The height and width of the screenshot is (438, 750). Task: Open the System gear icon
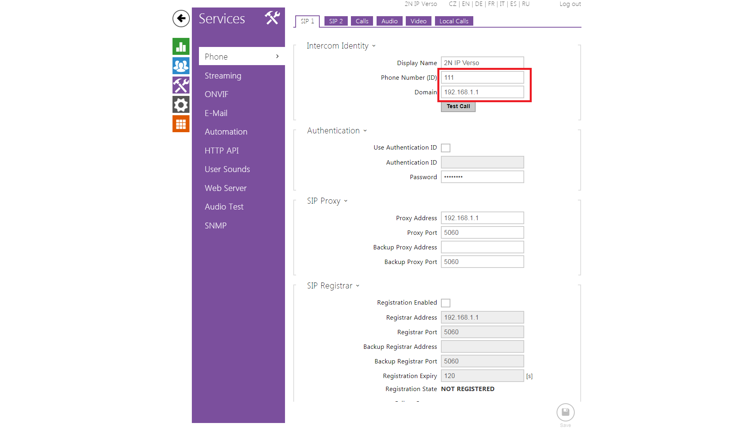click(181, 105)
